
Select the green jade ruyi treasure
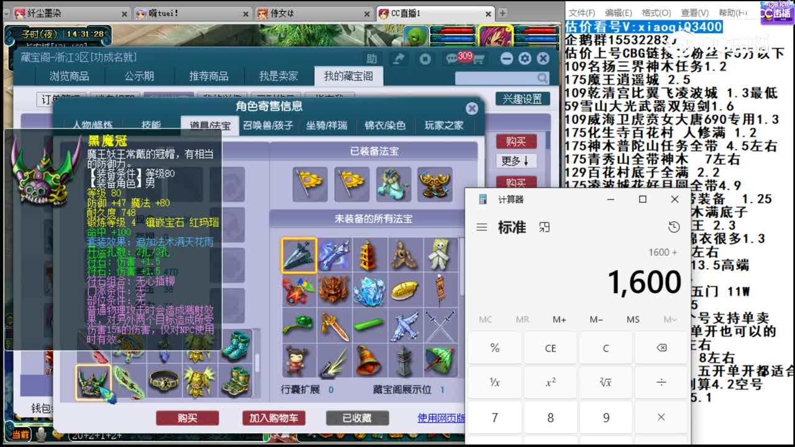point(299,326)
